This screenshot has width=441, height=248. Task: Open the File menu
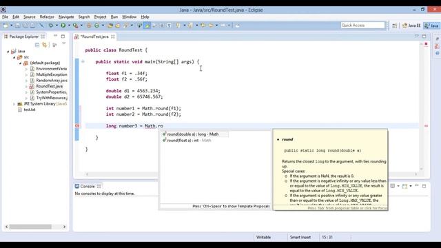[5, 17]
